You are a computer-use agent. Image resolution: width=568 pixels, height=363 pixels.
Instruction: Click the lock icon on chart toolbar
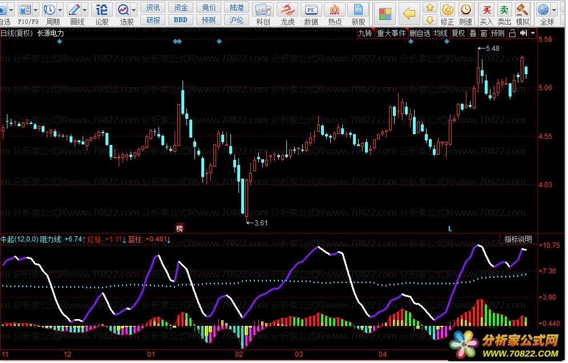pyautogui.click(x=512, y=33)
